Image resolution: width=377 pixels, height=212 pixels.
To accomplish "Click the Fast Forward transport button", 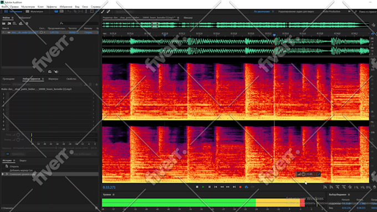I will click(x=228, y=187).
